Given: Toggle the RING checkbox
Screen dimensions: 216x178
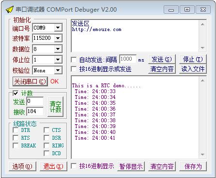Looking at the screenshot, I should pyautogui.click(x=46, y=146).
